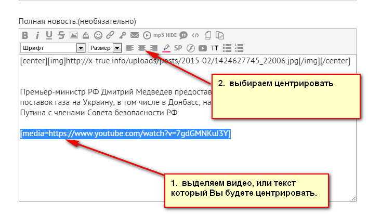This screenshot has width=368, height=215.
Task: Insert email link with envelope icon
Action: pyautogui.click(x=135, y=36)
